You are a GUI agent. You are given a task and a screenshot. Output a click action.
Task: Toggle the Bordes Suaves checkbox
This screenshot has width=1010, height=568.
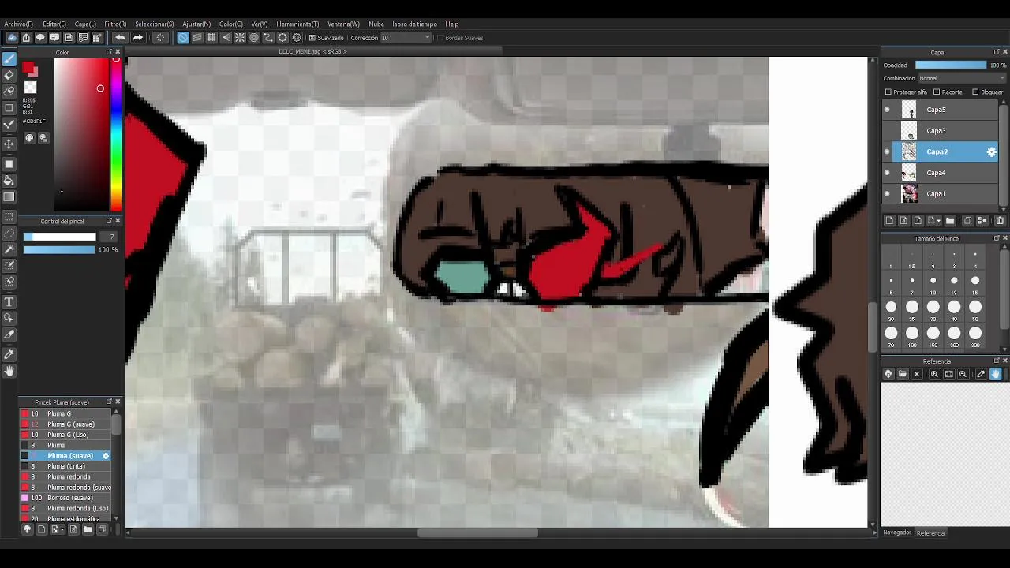point(440,38)
